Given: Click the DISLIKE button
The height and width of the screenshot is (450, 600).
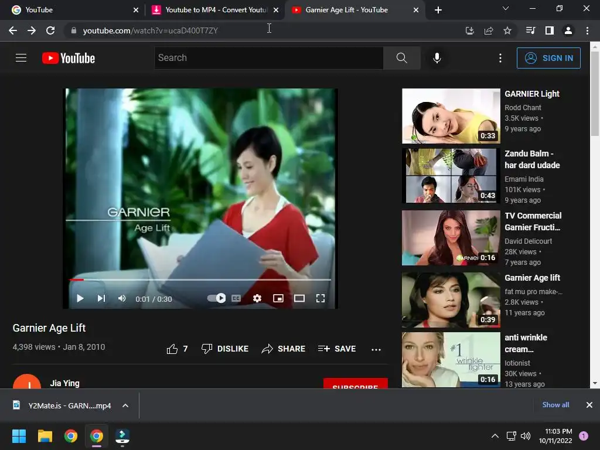Looking at the screenshot, I should [225, 349].
